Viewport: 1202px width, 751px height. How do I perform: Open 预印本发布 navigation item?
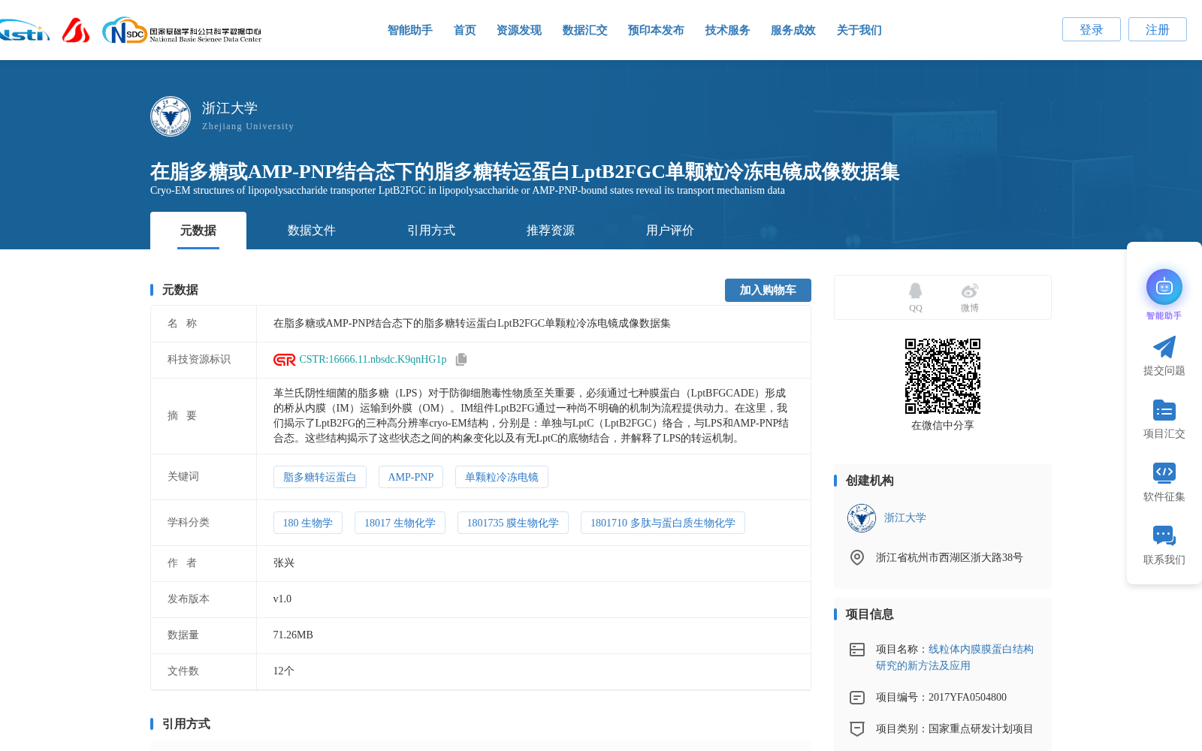656,30
